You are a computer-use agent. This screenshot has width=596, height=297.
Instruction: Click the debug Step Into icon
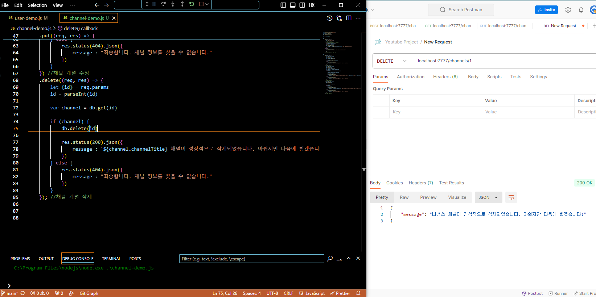coord(173,4)
